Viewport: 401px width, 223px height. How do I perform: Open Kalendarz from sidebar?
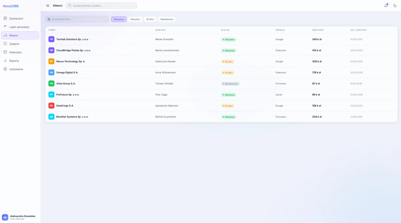(x=20, y=52)
